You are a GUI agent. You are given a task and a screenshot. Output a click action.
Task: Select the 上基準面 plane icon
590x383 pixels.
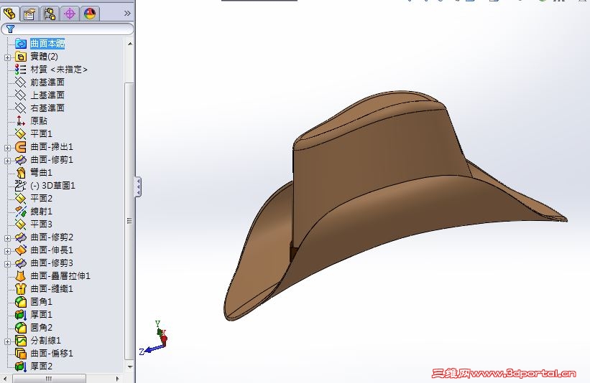20,95
